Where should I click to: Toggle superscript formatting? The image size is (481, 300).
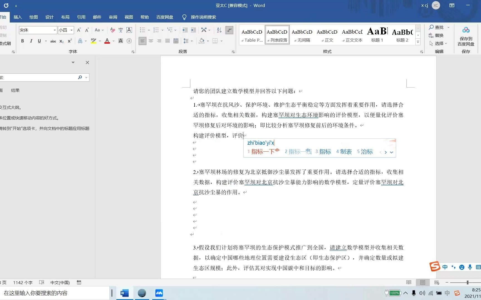click(70, 41)
